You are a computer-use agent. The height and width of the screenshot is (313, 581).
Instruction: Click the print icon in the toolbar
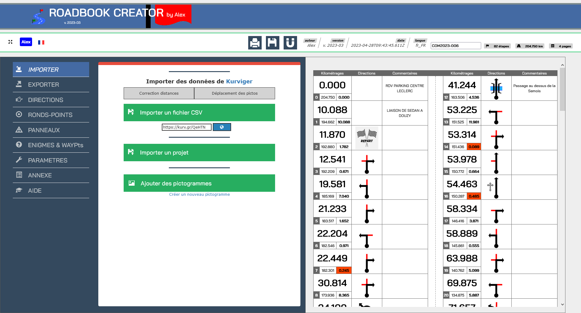tap(255, 43)
